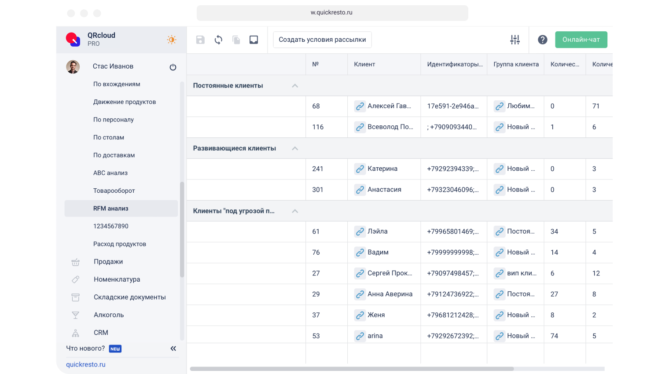Open the Онлайн-чат button
This screenshot has height=374, width=669.
click(x=581, y=40)
